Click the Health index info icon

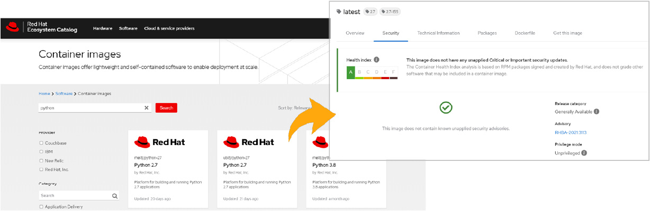(376, 60)
